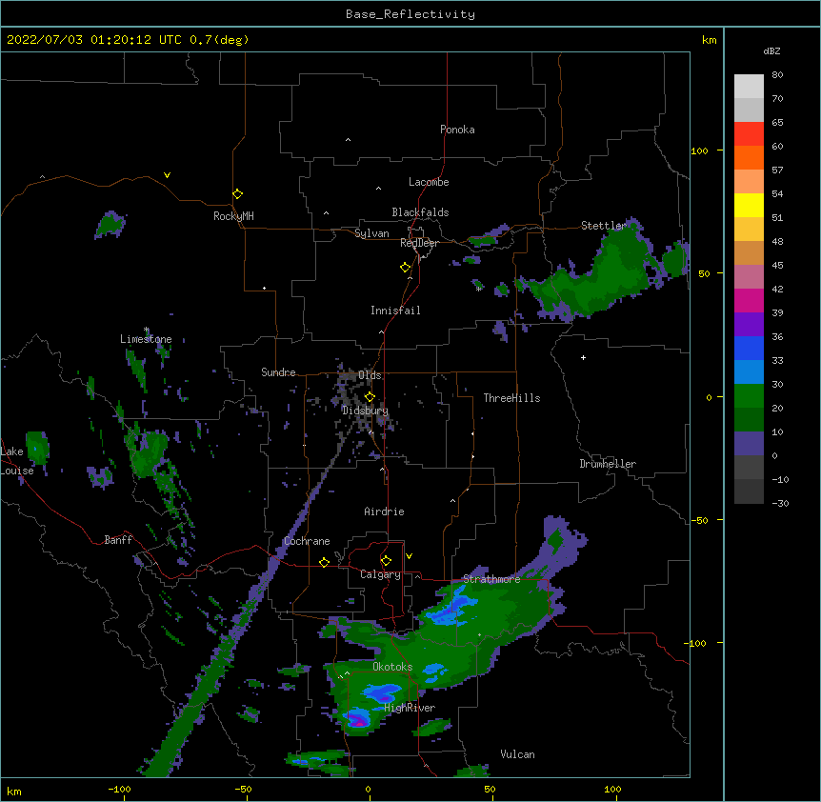This screenshot has width=821, height=802.
Task: Select the Airdrie label
Action: tap(385, 511)
